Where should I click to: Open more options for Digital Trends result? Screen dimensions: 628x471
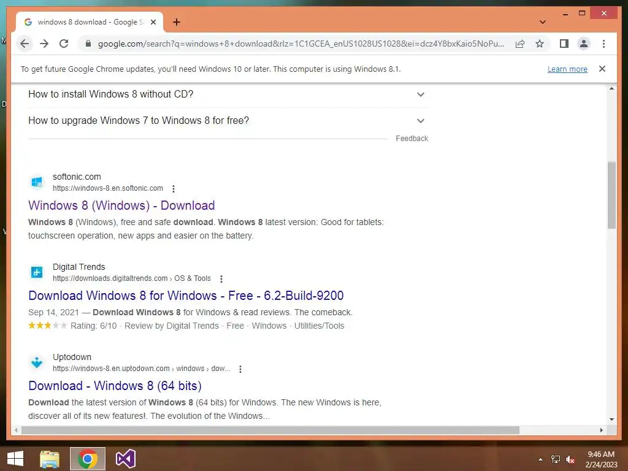coord(221,279)
